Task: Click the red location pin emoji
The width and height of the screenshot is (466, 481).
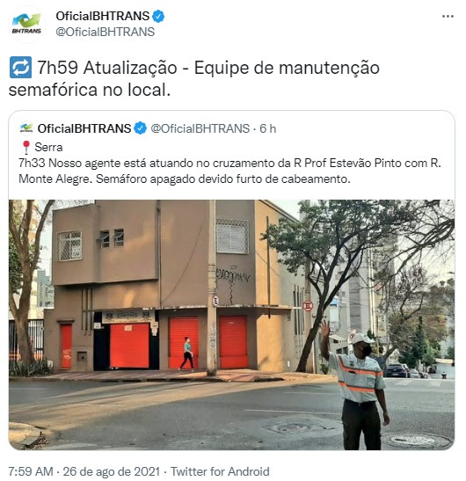Action: pyautogui.click(x=26, y=147)
